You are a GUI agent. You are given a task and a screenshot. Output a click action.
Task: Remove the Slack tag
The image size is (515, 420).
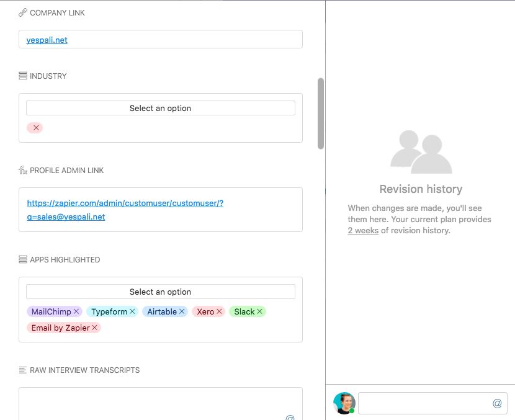click(x=259, y=311)
